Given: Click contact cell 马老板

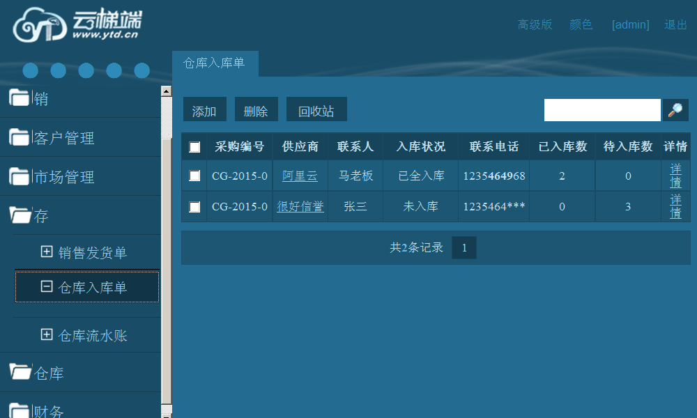Looking at the screenshot, I should pos(355,176).
